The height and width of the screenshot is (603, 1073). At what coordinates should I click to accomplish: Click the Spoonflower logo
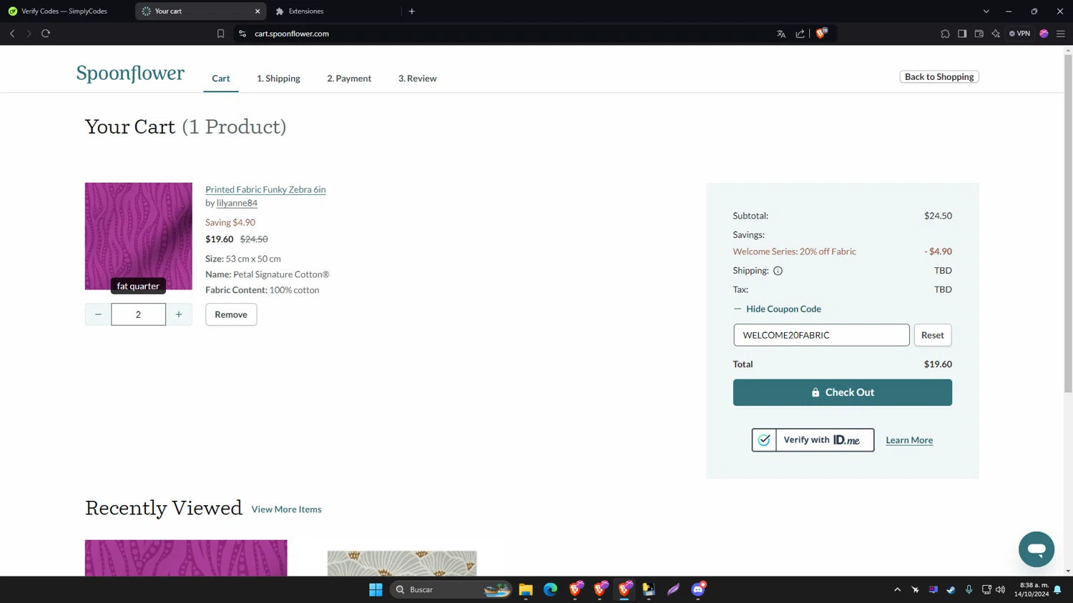tap(130, 73)
